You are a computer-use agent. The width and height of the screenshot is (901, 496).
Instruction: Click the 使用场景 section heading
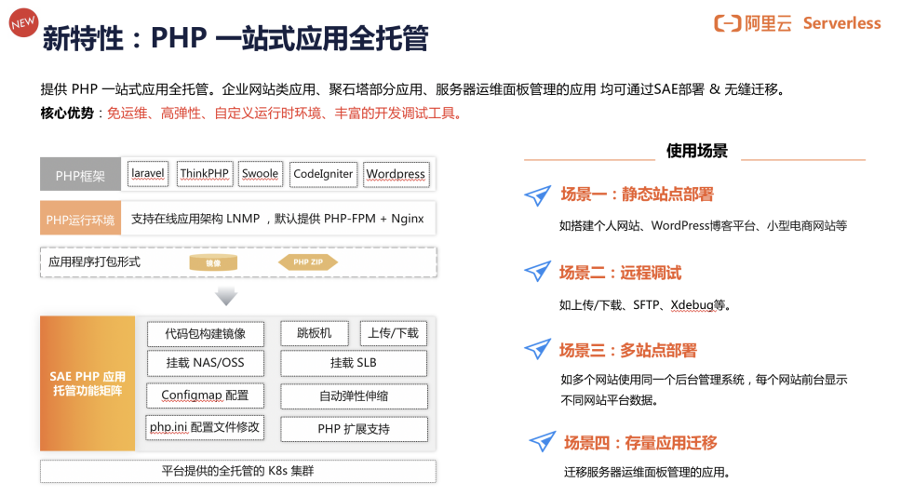(697, 151)
